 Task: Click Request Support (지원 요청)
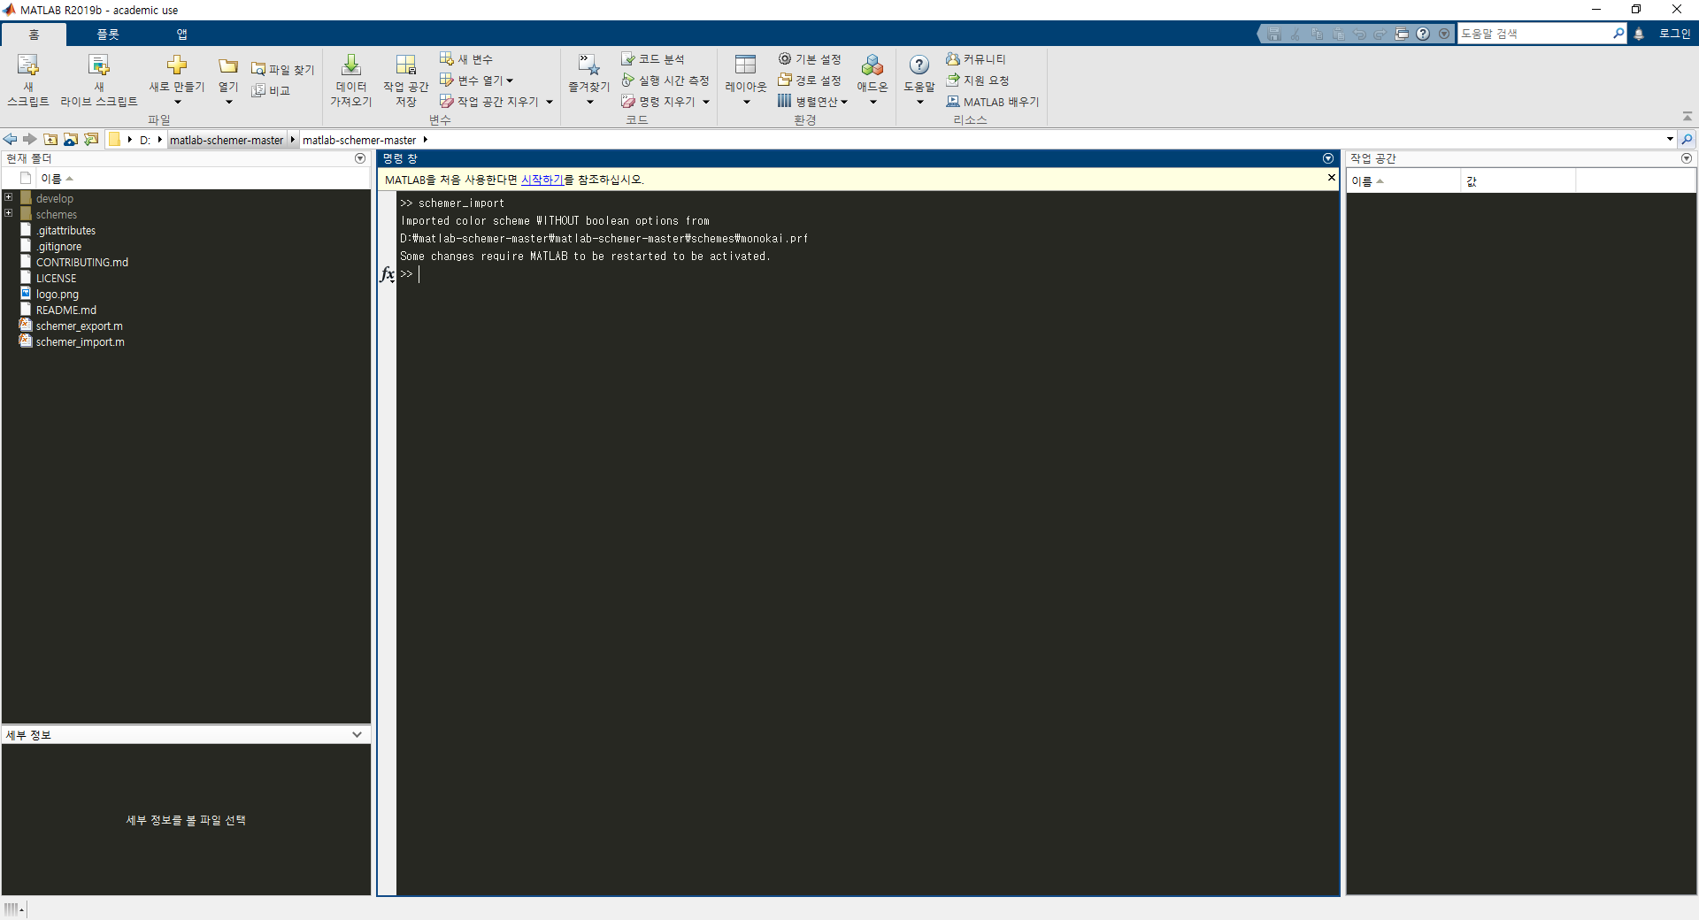(x=978, y=80)
